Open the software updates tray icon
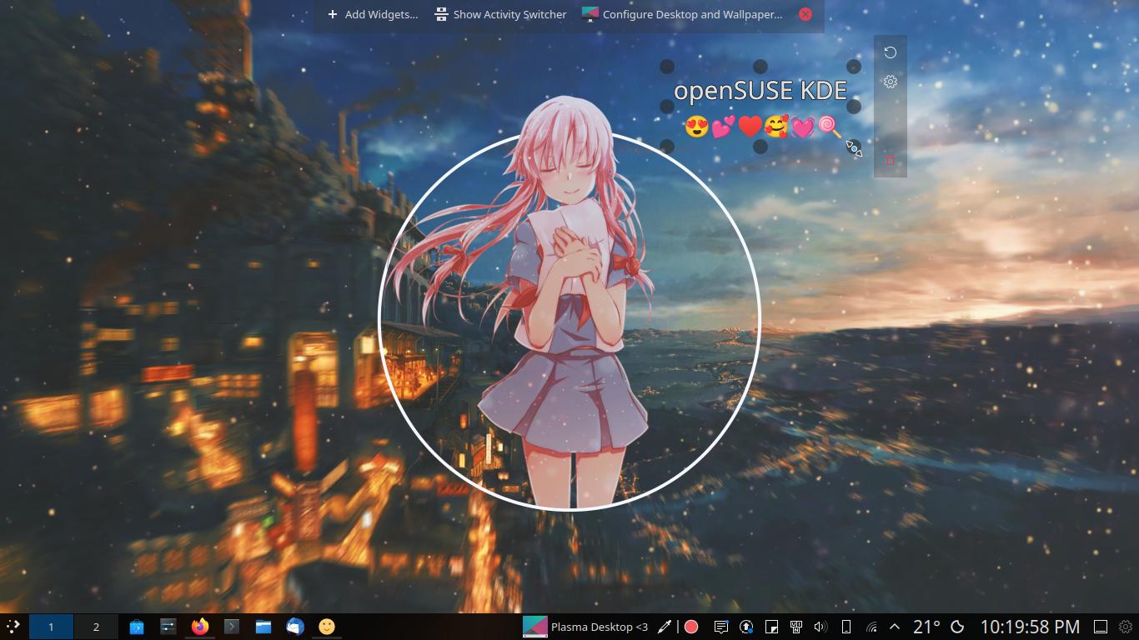1139x640 pixels. point(746,627)
